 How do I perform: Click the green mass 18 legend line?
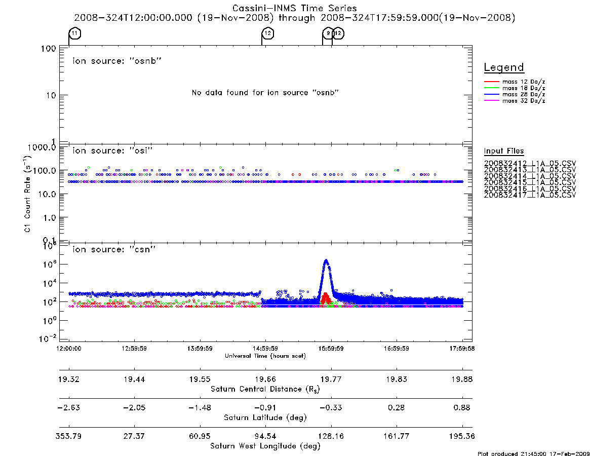tap(491, 88)
